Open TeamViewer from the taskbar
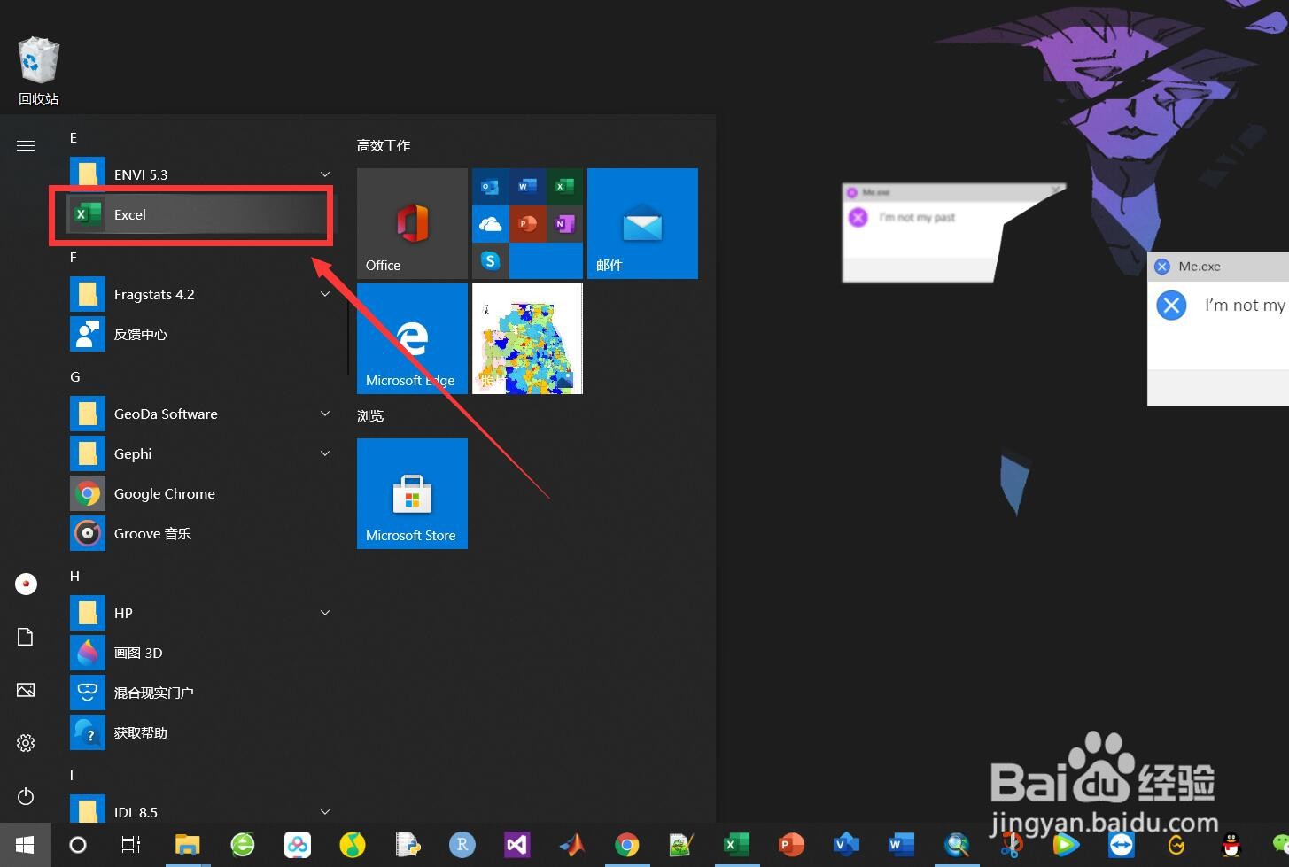 pyautogui.click(x=1122, y=845)
